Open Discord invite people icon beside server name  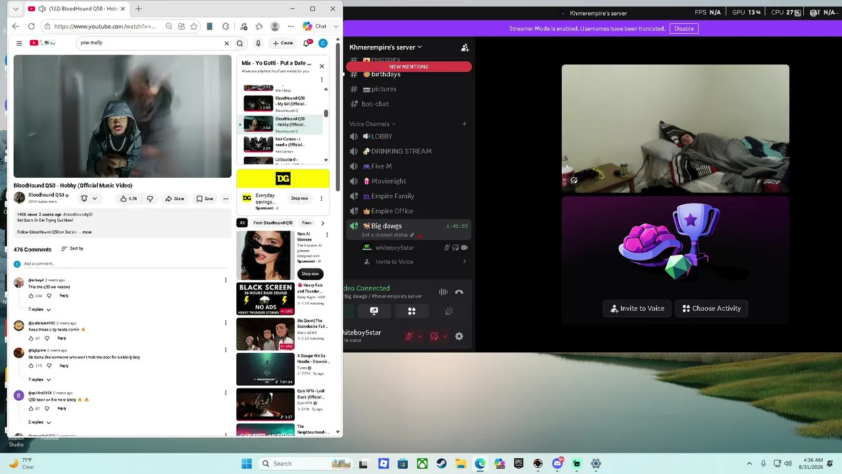[465, 47]
